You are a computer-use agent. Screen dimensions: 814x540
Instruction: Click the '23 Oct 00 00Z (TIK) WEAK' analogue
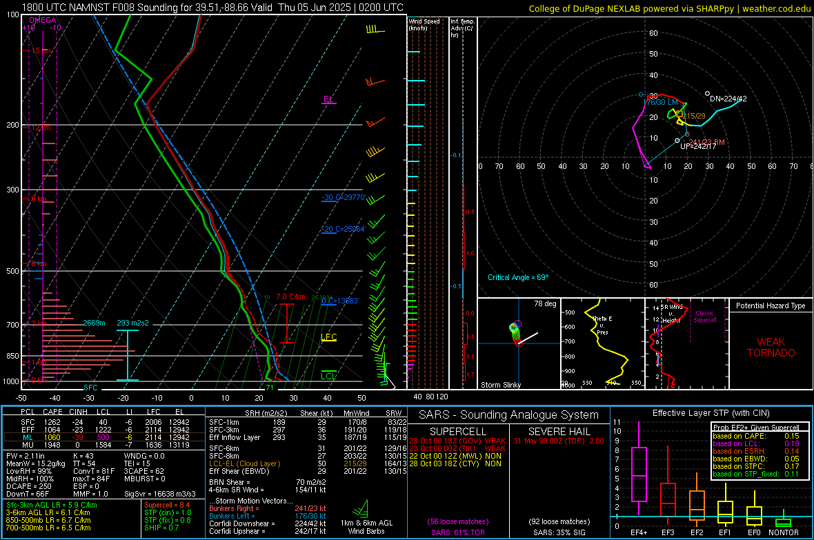click(457, 448)
